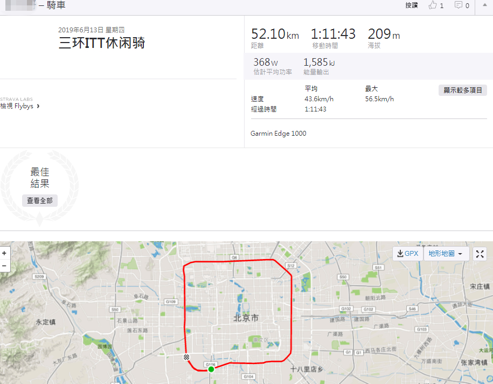Give kudos with the thumbs-up icon
The height and width of the screenshot is (384, 493).
click(x=433, y=5)
